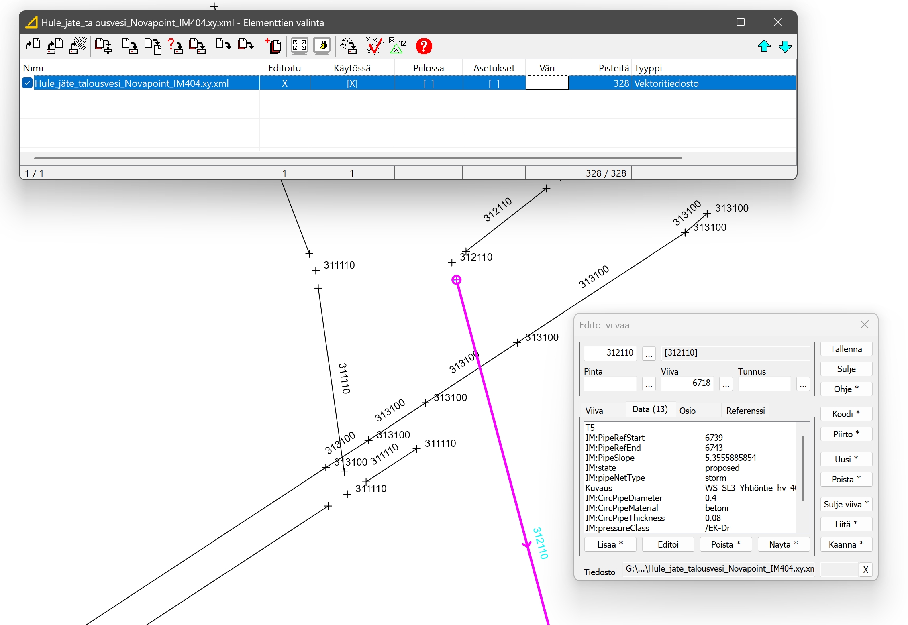Click the Editoi button under data list
This screenshot has width=908, height=625.
[668, 544]
